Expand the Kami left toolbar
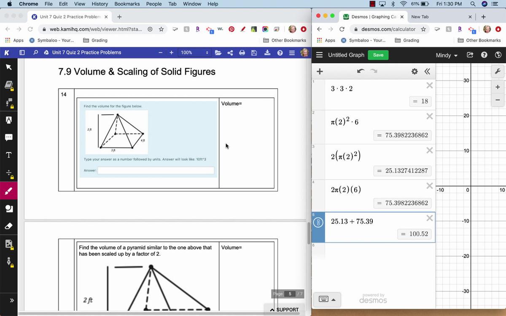This screenshot has height=316, width=506. tap(11, 300)
